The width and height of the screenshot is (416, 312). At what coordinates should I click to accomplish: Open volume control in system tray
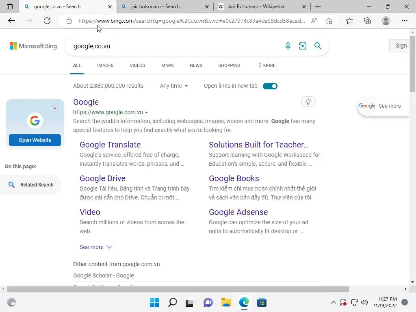click(x=364, y=302)
